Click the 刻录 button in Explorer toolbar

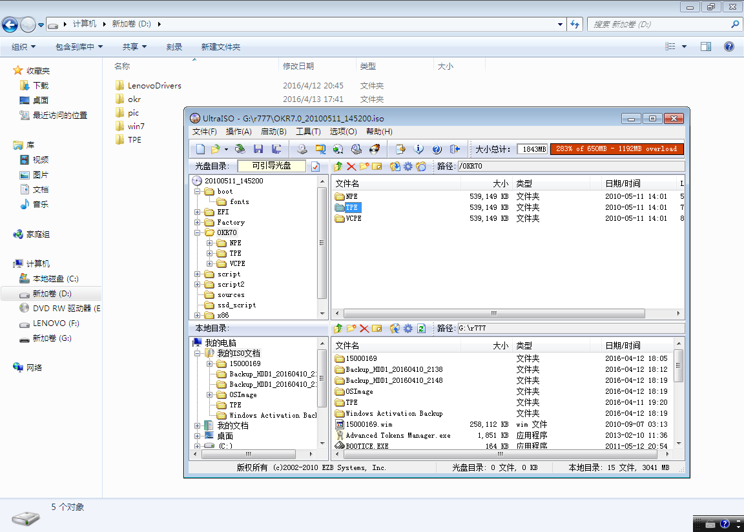174,47
